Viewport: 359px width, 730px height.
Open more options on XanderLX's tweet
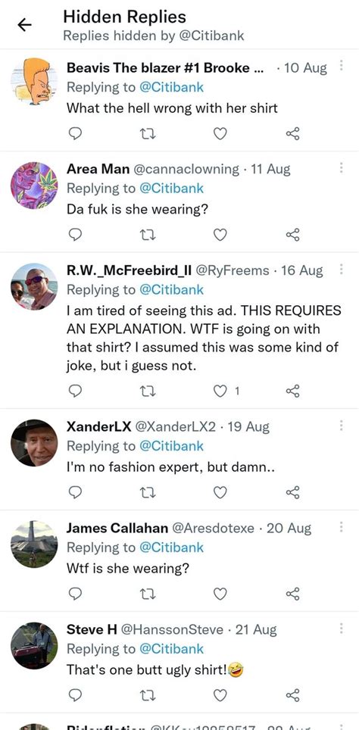[342, 426]
